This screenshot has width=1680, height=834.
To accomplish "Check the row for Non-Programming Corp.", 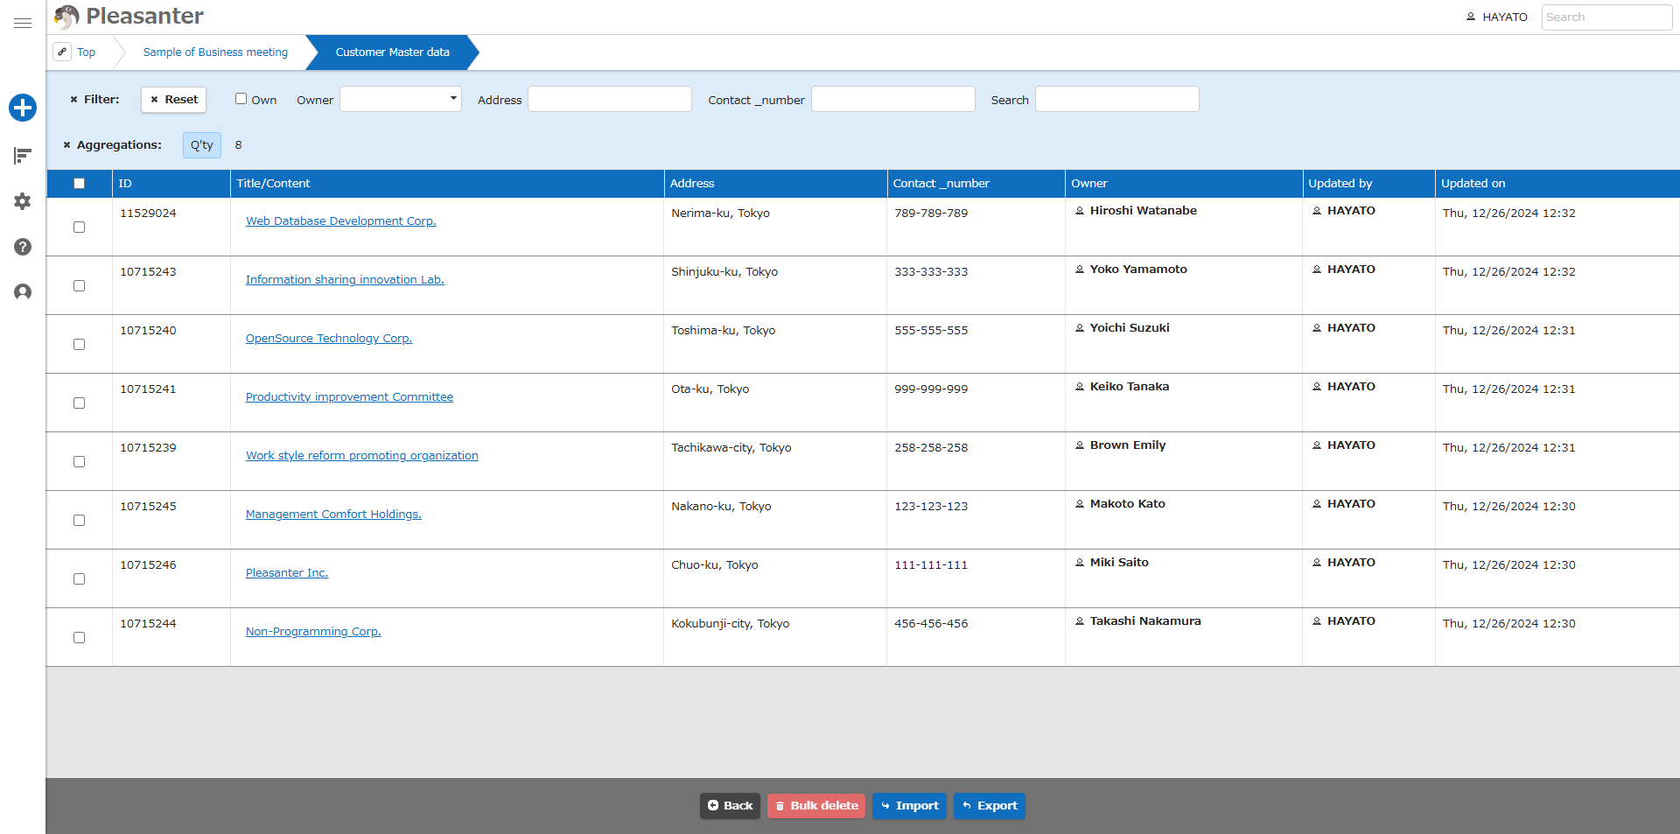I will pos(79,638).
